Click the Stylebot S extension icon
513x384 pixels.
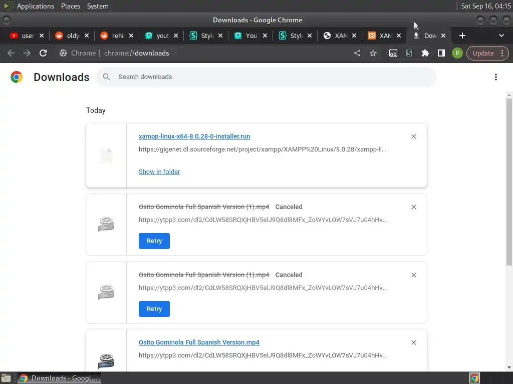409,53
